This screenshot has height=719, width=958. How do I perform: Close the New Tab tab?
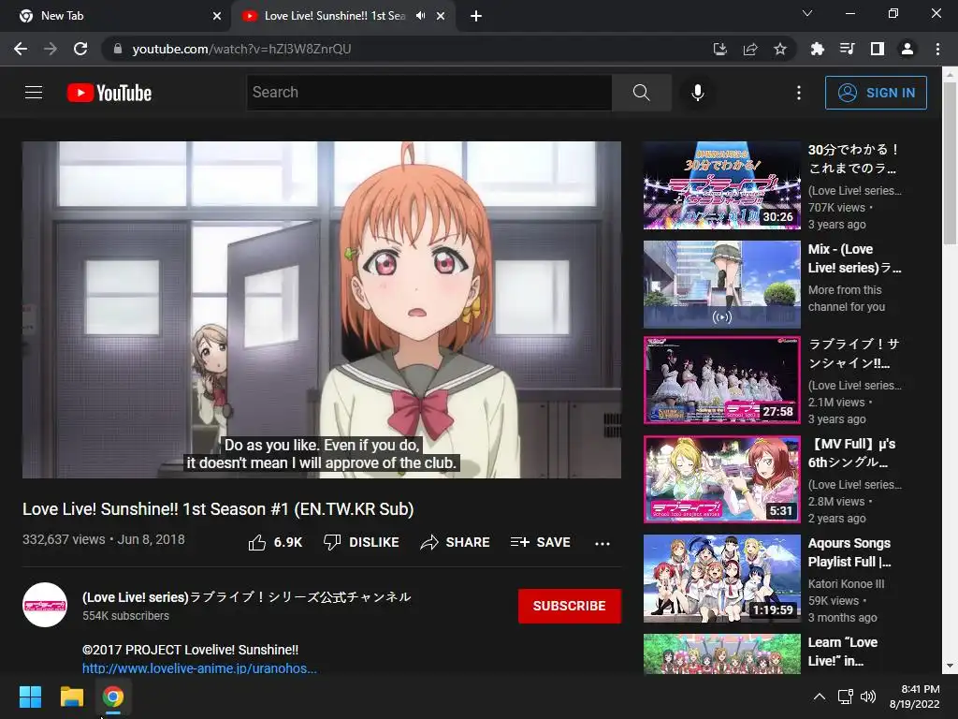(217, 16)
